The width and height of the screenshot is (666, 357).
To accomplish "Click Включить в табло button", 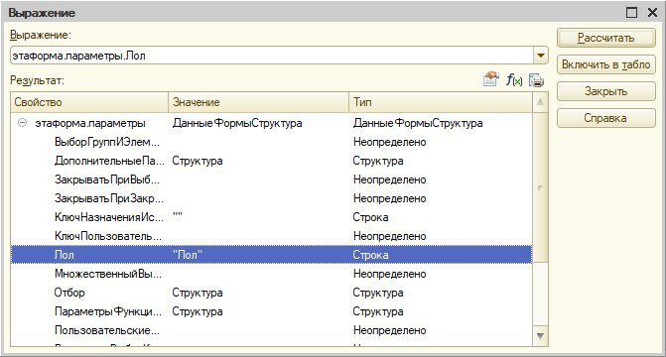I will pos(606,64).
